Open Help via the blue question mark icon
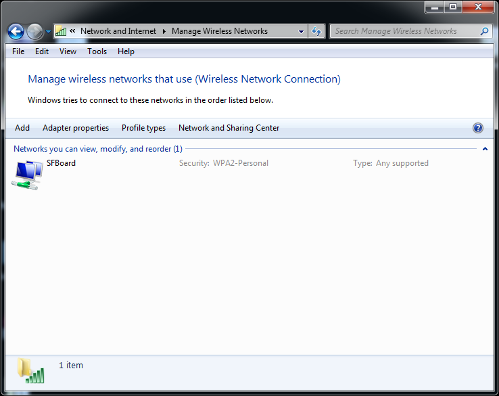 (x=478, y=128)
